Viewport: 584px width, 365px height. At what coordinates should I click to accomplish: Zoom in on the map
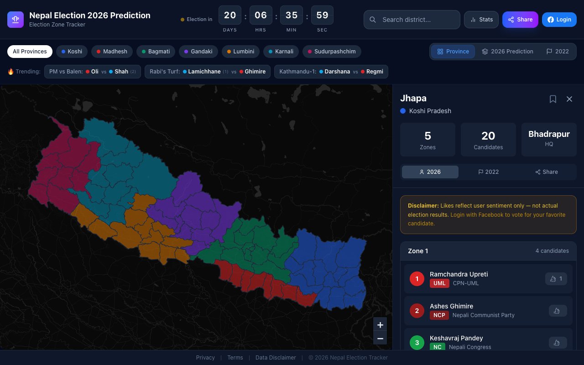pyautogui.click(x=380, y=325)
